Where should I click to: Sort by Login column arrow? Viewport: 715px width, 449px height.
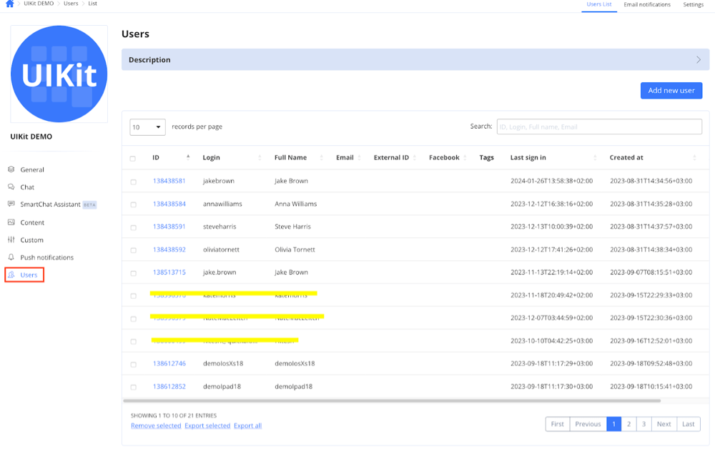point(260,157)
